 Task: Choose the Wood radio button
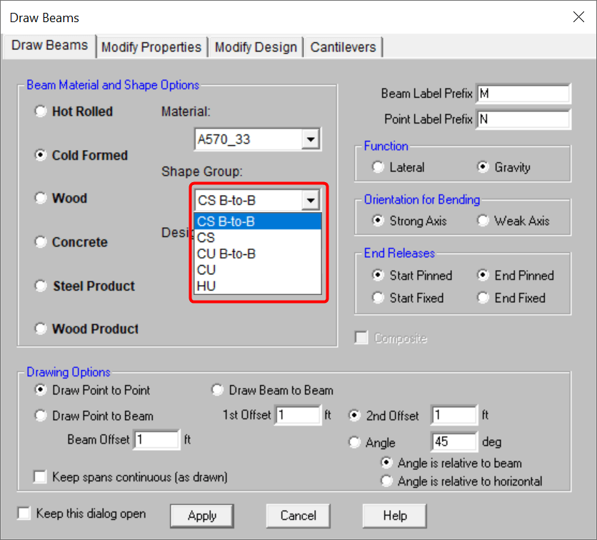(x=41, y=199)
